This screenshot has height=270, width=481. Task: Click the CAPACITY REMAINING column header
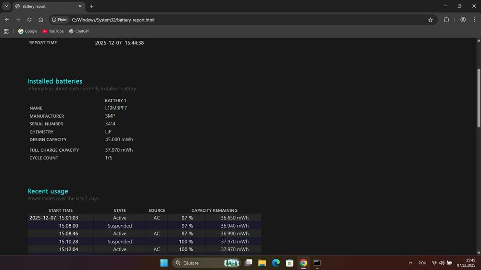tap(215, 210)
